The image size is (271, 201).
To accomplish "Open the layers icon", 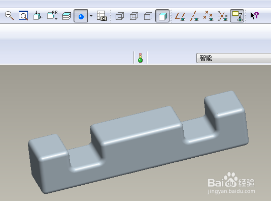I will [66, 16].
